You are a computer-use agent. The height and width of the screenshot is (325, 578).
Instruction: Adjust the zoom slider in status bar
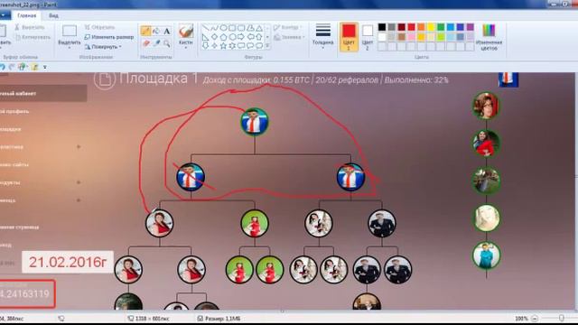(x=561, y=319)
